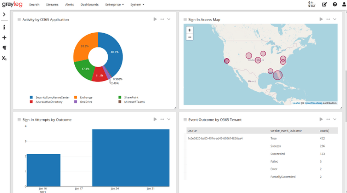Toggle the Exchange legend entry
This screenshot has width=347, height=193.
tap(84, 97)
